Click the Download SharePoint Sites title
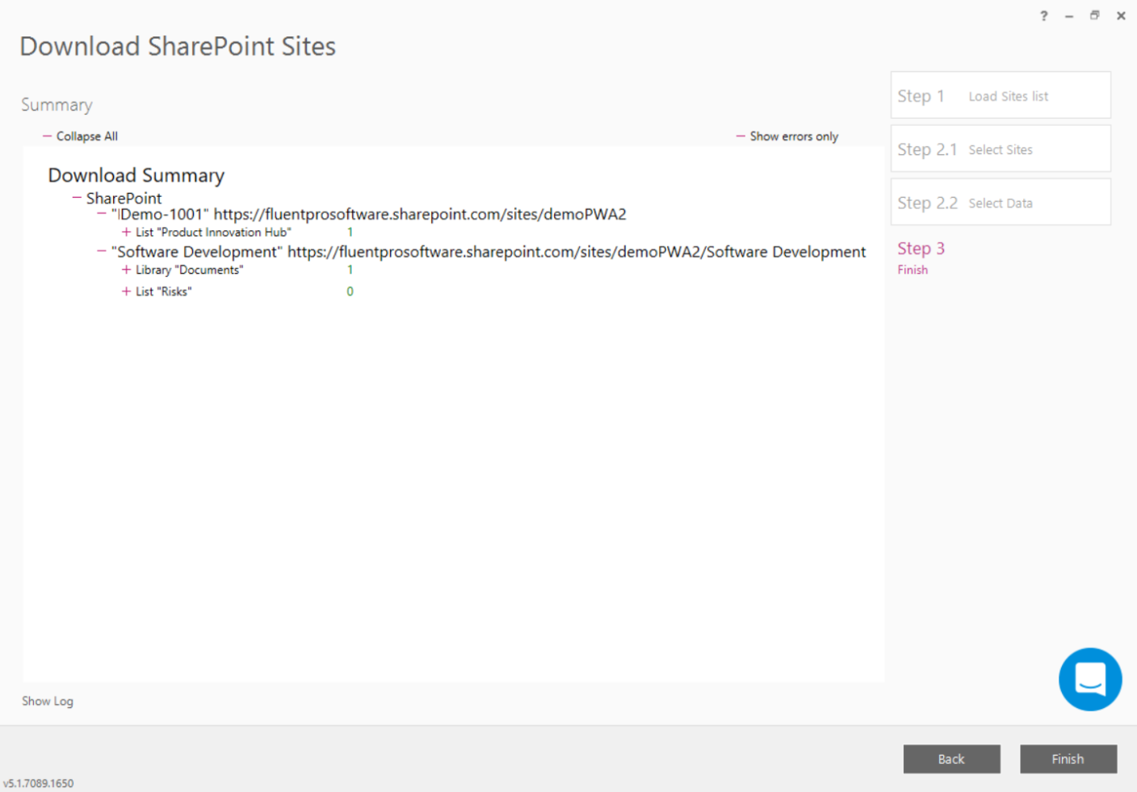This screenshot has height=792, width=1137. [x=178, y=46]
